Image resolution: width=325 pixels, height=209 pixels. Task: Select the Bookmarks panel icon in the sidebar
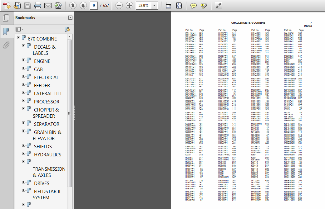(6, 31)
